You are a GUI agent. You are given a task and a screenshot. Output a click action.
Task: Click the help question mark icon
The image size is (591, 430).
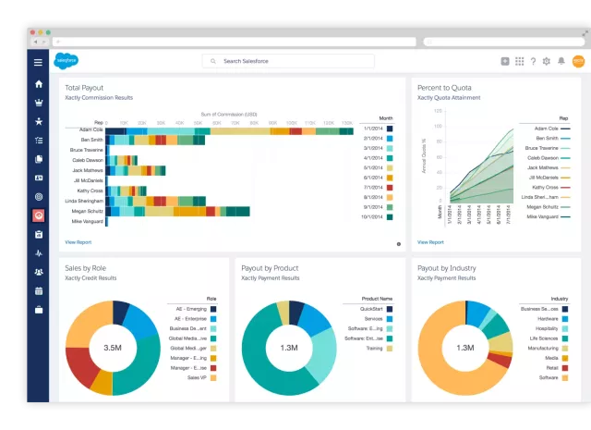click(x=533, y=61)
